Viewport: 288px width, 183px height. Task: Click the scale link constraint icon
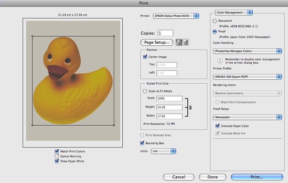click(x=190, y=107)
